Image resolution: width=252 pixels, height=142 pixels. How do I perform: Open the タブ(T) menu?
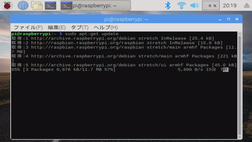point(80,27)
